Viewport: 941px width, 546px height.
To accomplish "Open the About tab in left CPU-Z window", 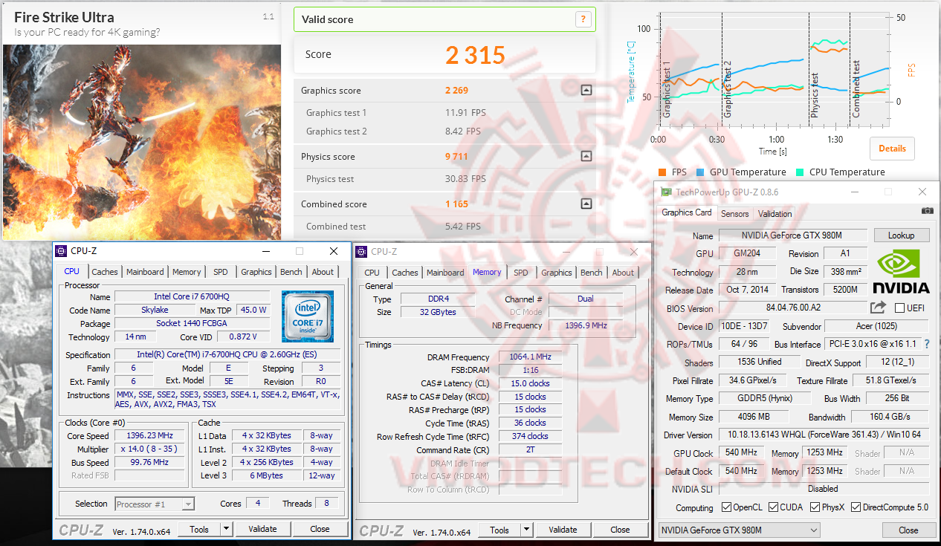I will [323, 272].
